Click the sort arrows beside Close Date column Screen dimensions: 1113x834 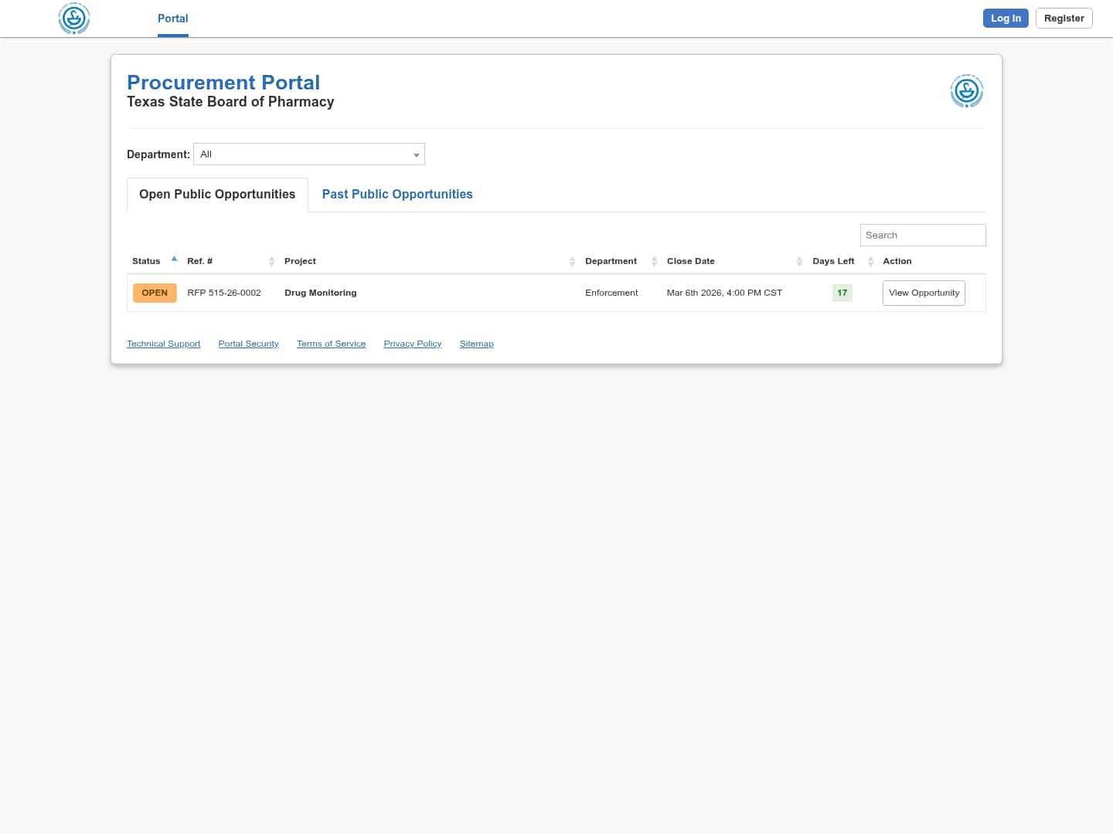pos(799,261)
